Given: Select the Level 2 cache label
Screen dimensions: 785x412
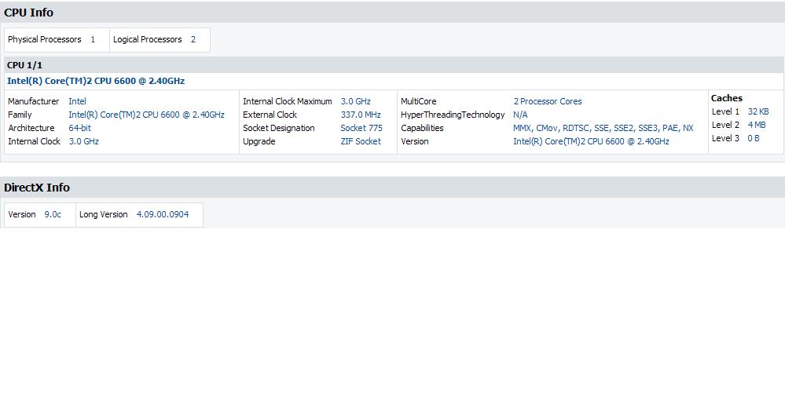Looking at the screenshot, I should point(725,125).
